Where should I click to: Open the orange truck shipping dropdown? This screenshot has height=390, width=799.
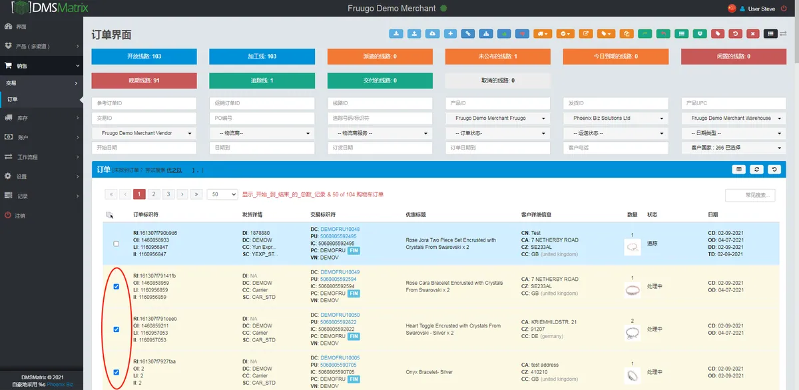[543, 33]
